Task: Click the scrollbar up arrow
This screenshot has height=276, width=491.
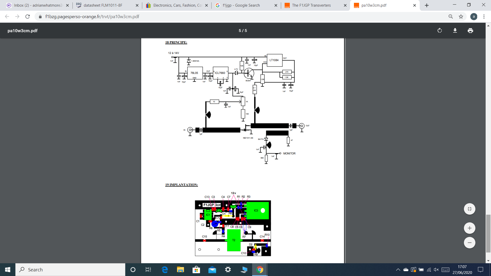Action: click(488, 26)
